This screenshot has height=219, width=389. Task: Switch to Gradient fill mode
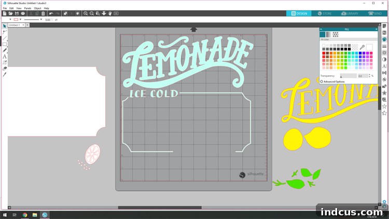click(x=329, y=34)
